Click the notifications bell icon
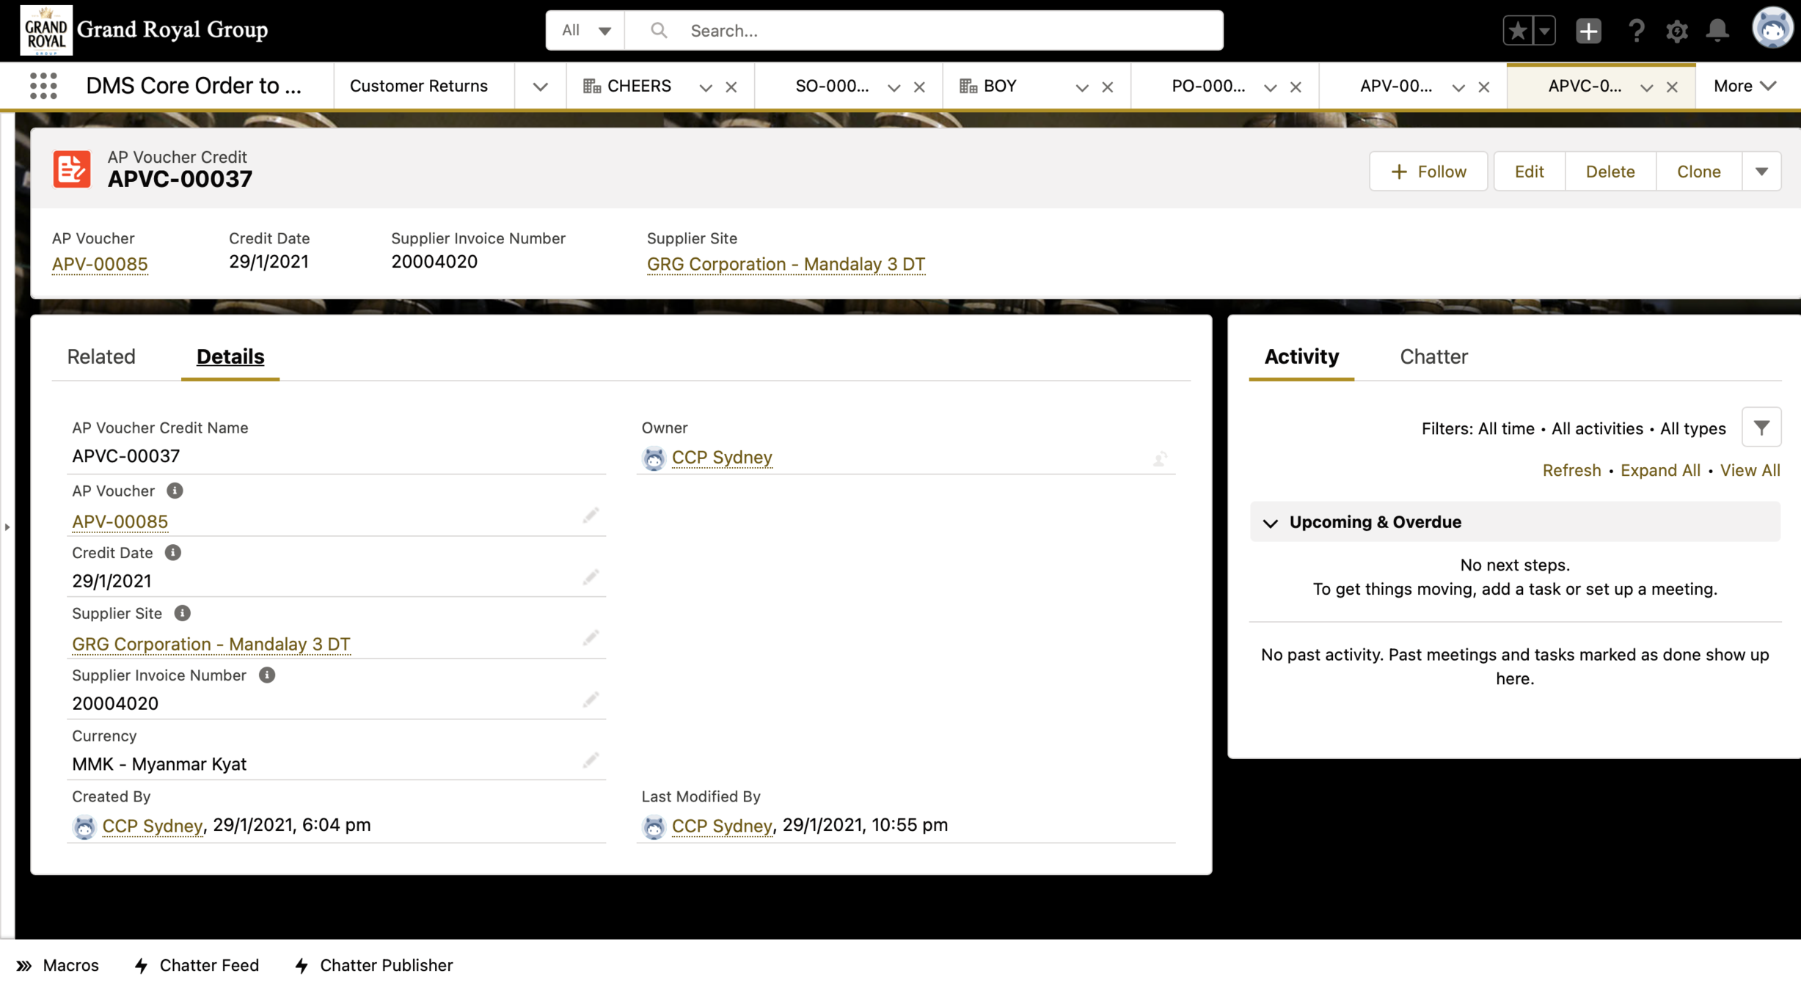This screenshot has height=990, width=1801. (x=1717, y=31)
